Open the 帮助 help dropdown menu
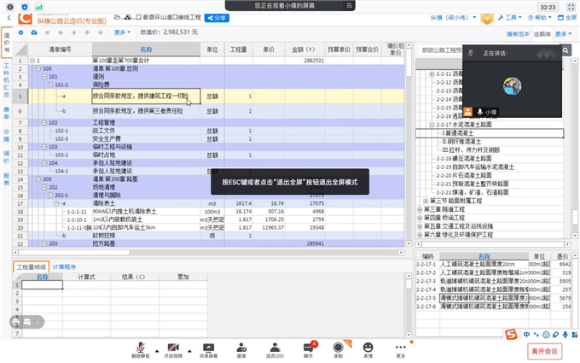The height and width of the screenshot is (363, 580). pos(539,17)
